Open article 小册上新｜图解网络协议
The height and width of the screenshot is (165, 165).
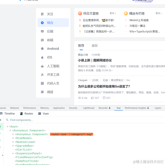coord(95,60)
